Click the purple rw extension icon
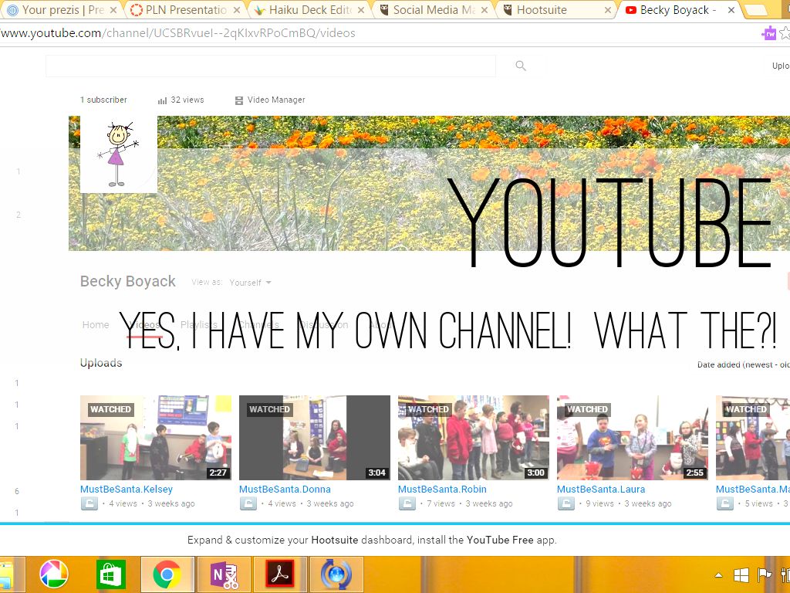This screenshot has width=790, height=593. (x=768, y=33)
